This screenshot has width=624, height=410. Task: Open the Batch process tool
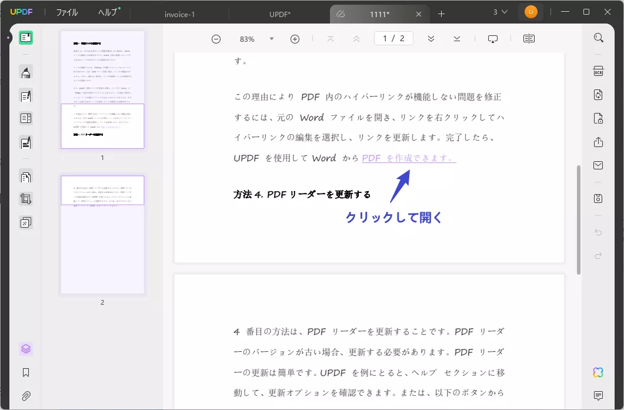26,222
